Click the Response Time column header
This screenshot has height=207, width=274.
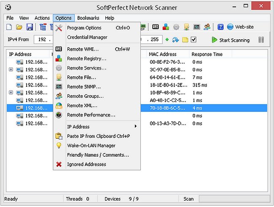(207, 54)
